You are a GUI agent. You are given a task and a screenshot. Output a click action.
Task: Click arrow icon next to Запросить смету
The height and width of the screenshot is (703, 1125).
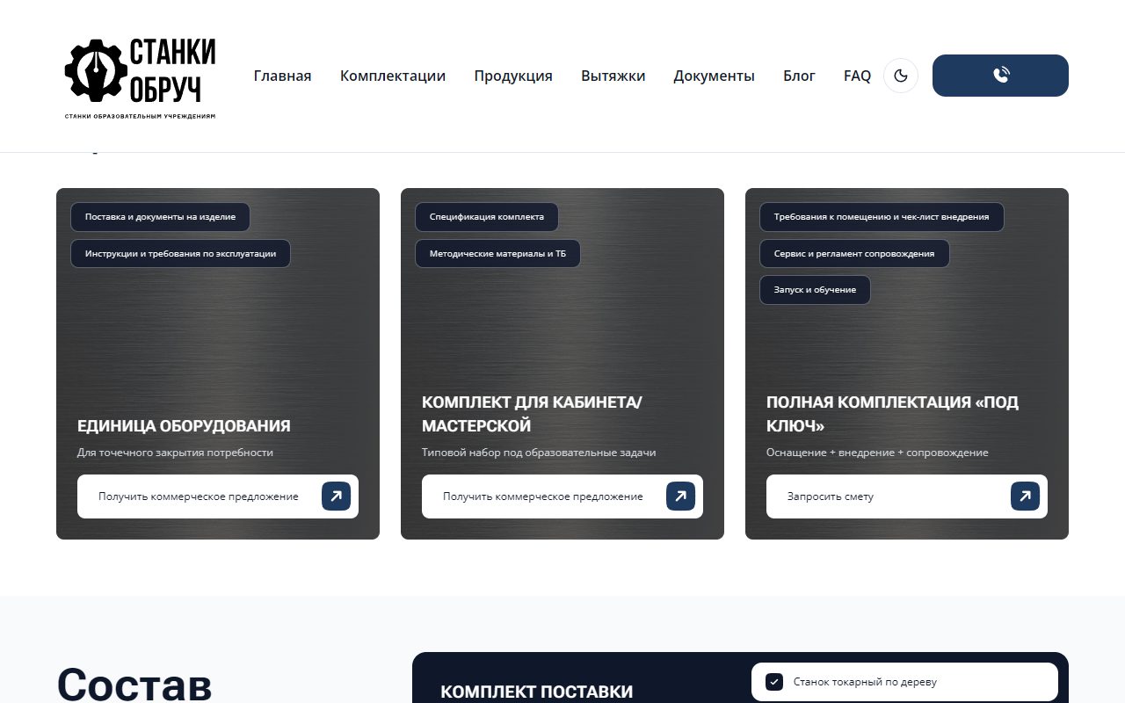pyautogui.click(x=1025, y=496)
